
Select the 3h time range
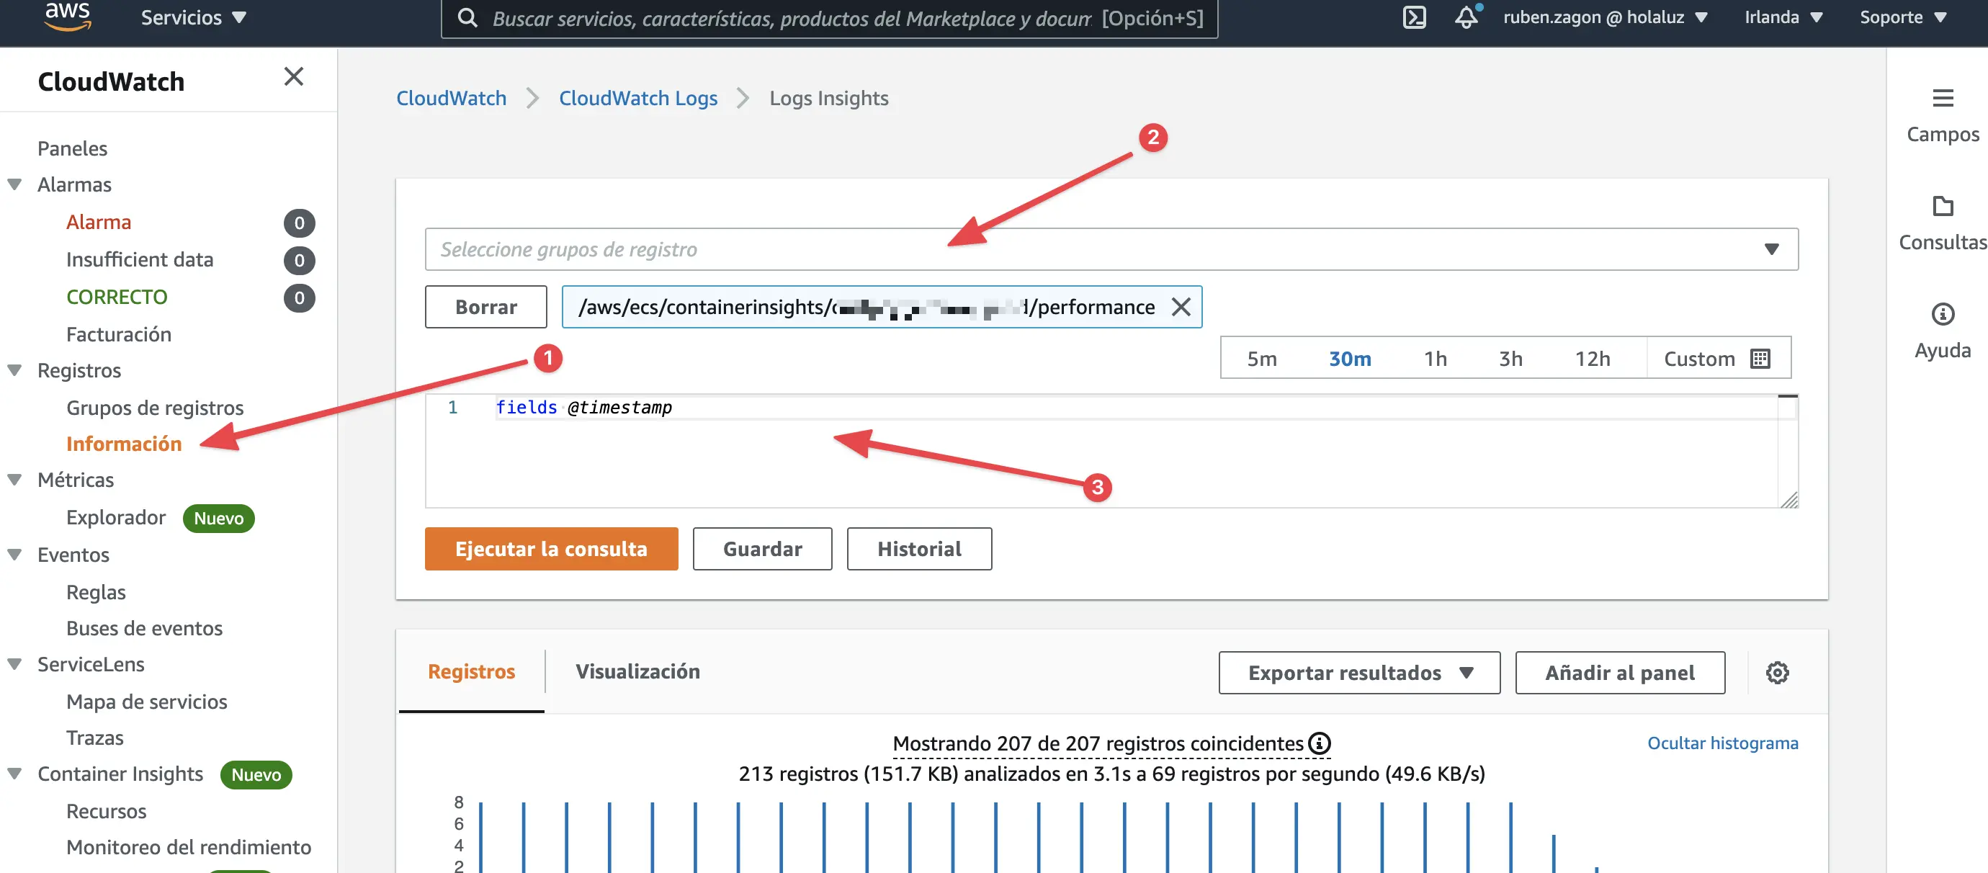1510,359
